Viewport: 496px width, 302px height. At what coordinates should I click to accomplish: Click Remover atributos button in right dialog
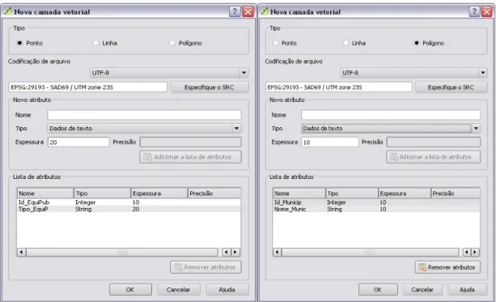point(447,267)
